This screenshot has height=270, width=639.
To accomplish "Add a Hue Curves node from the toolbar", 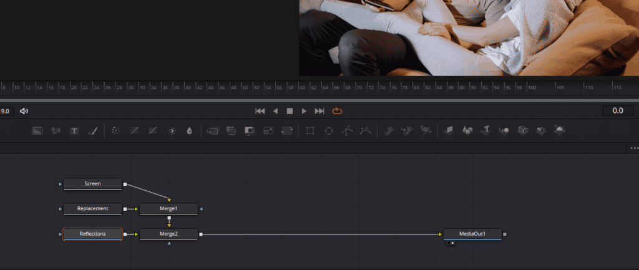I will (154, 131).
